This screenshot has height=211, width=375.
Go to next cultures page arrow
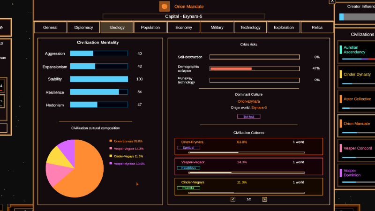264,199
